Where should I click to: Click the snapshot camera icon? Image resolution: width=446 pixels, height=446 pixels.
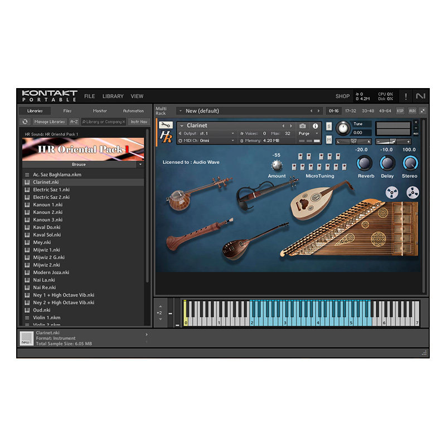click(x=303, y=126)
